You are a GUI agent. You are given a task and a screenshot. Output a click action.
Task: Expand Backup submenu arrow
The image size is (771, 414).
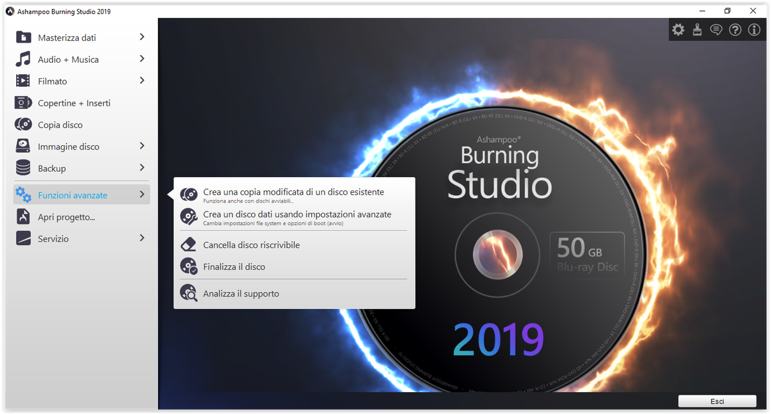[142, 168]
